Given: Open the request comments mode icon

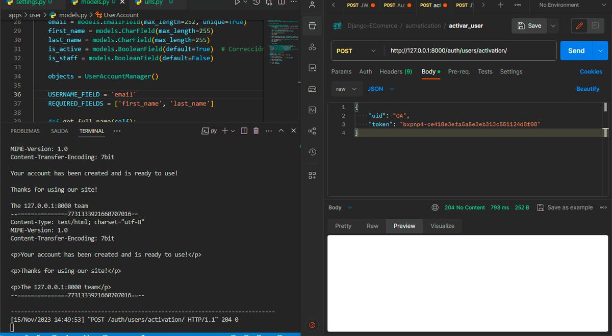Looking at the screenshot, I should 595,25.
